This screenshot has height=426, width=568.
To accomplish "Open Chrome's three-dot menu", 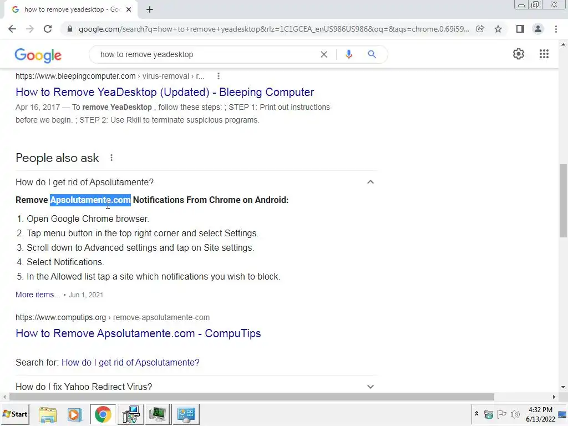I will 556,29.
